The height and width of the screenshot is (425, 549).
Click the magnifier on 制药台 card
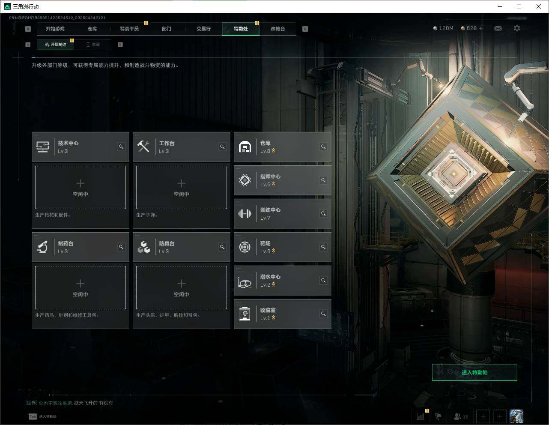point(121,247)
